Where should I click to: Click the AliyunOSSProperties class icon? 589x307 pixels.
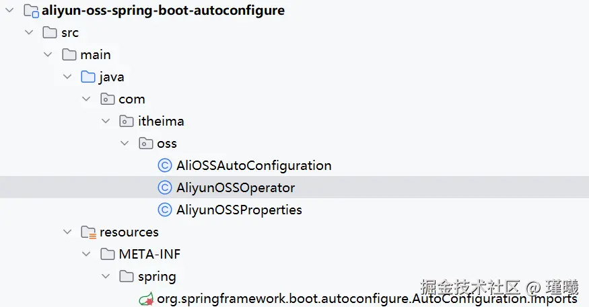(165, 210)
